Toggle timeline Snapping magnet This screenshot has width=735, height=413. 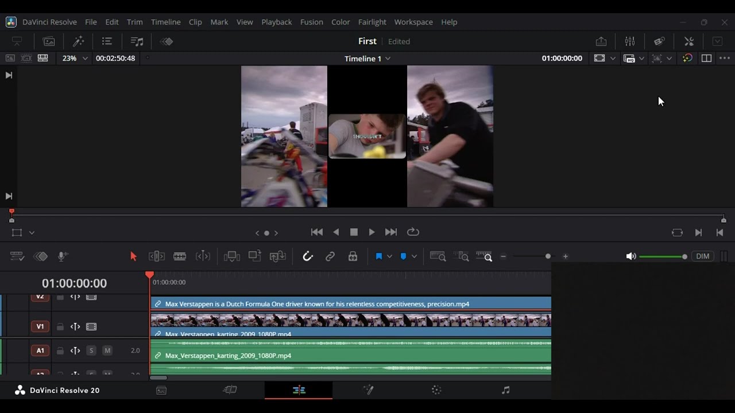pos(308,256)
